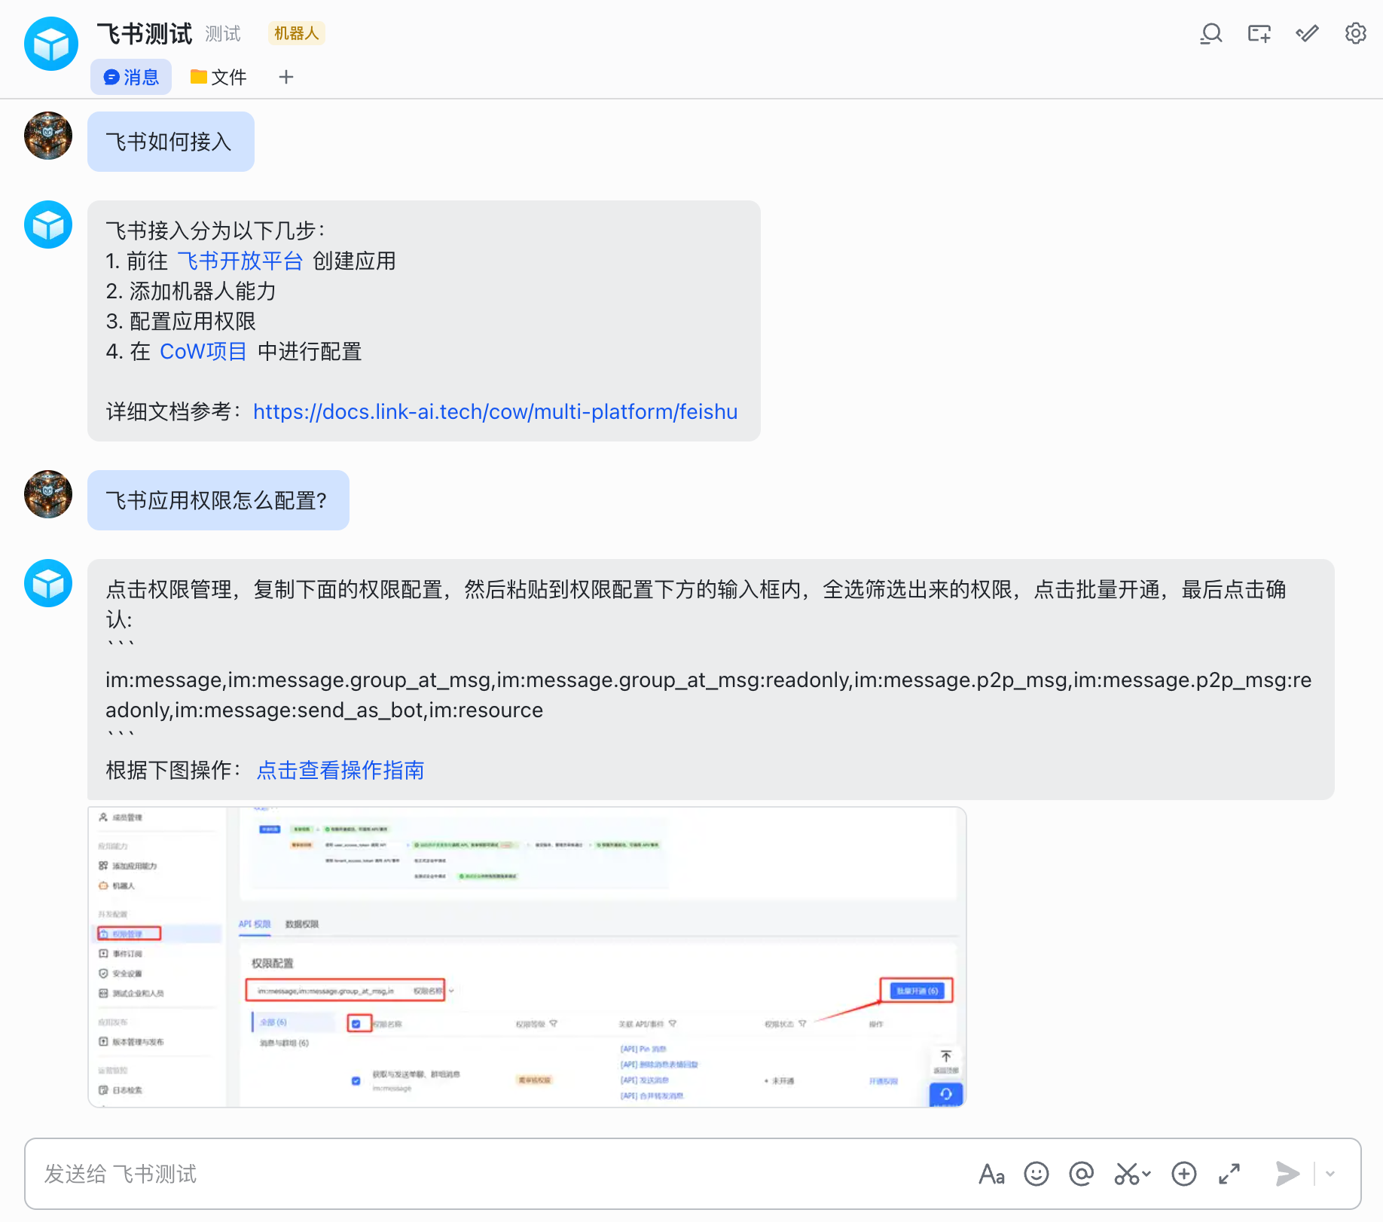Click the send message arrow icon
This screenshot has height=1222, width=1383.
click(1287, 1174)
